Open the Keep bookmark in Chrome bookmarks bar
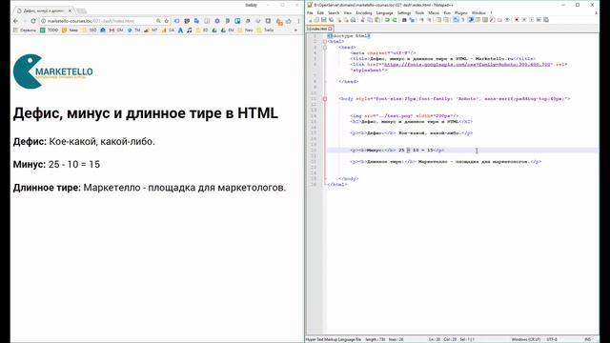The height and width of the screenshot is (343, 610). (70, 30)
